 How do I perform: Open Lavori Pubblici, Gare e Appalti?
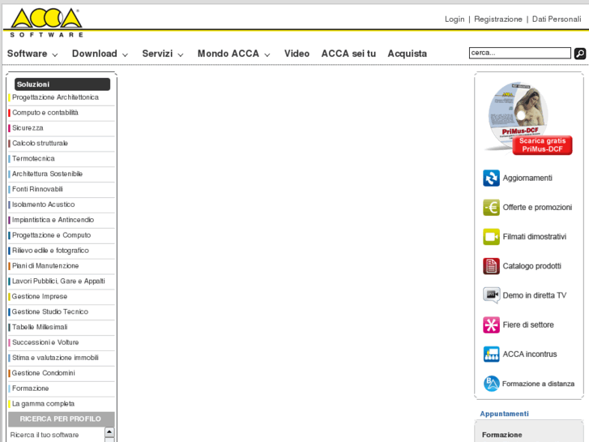[58, 281]
